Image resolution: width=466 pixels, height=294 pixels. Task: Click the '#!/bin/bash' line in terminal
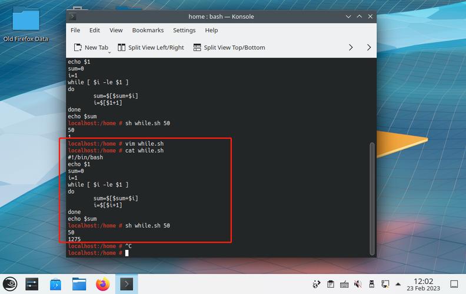85,158
